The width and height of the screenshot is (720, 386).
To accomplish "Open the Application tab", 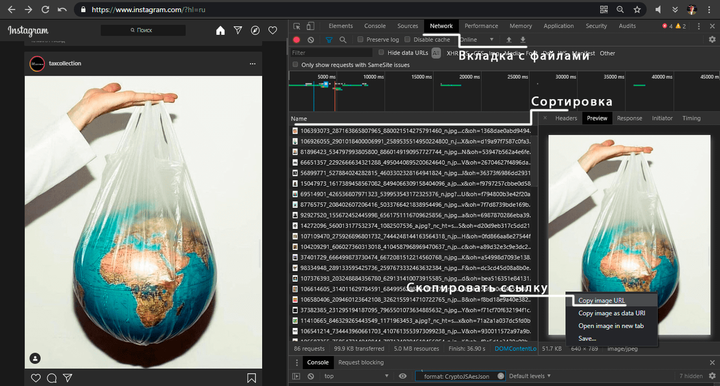I will pos(559,26).
